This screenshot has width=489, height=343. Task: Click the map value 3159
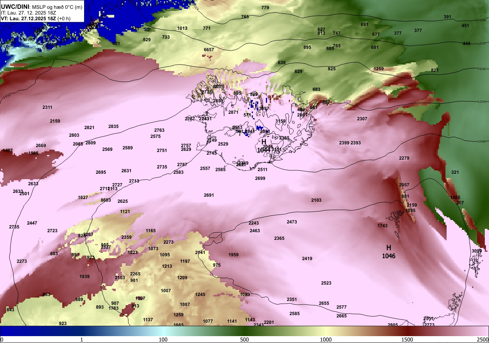[280, 121]
